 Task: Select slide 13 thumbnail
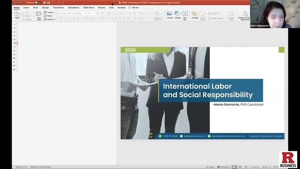(17, 69)
